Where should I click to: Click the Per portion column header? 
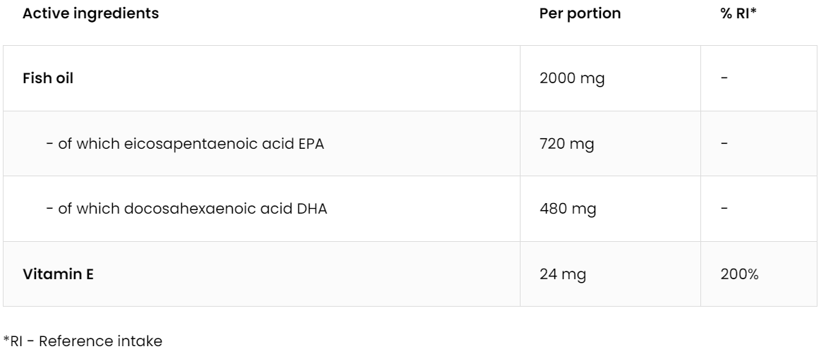580,14
